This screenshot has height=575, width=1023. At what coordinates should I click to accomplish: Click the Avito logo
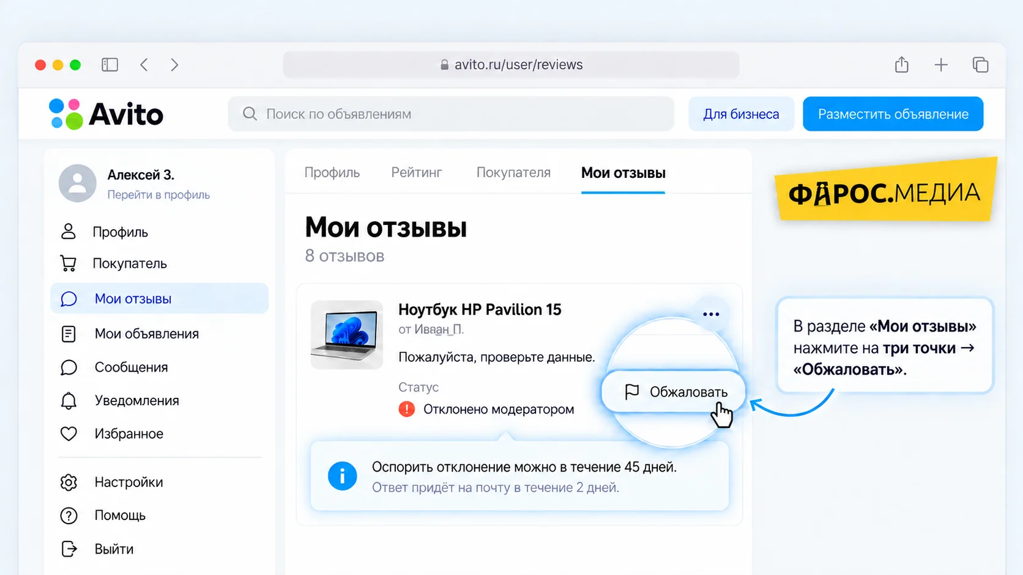point(106,114)
